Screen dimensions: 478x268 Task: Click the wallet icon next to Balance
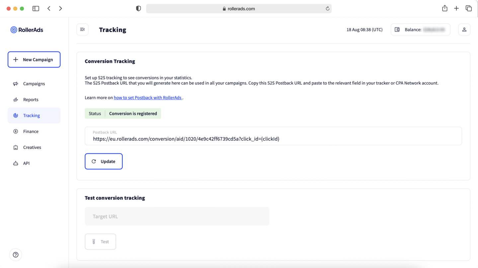point(397,29)
